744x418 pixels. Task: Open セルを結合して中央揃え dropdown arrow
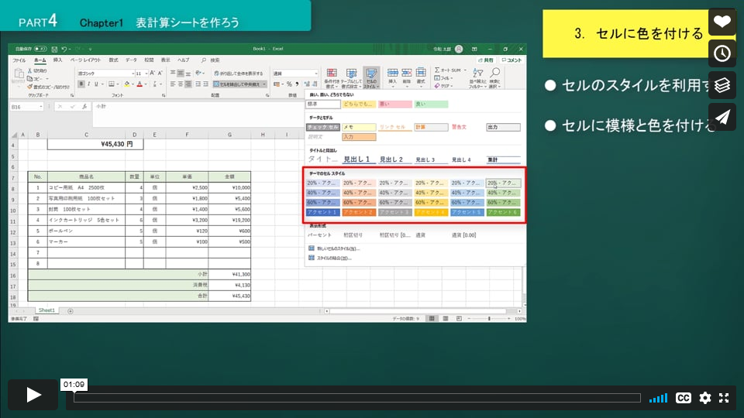(264, 84)
